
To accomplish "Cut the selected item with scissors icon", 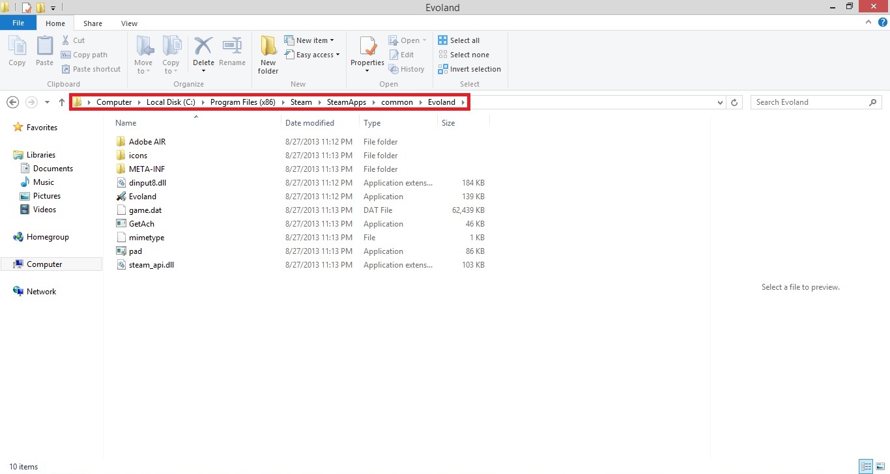I will click(73, 40).
